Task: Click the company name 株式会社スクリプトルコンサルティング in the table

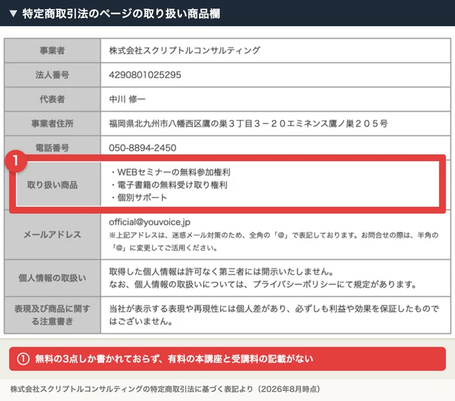Action: point(184,51)
